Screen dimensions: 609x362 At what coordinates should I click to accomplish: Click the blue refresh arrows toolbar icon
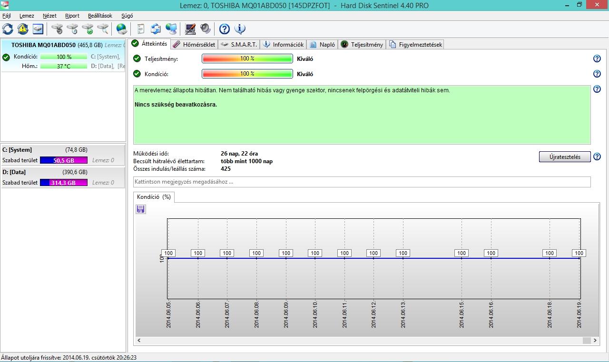8,29
